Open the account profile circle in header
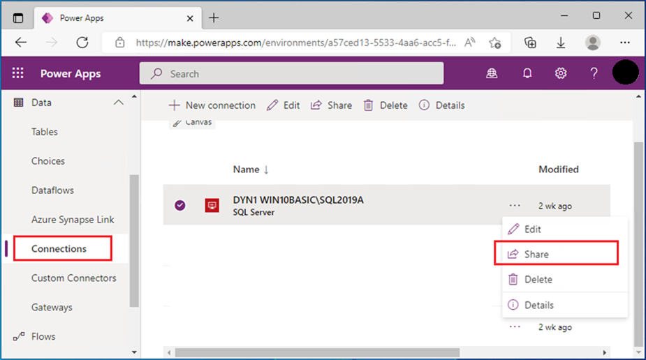This screenshot has height=360, width=646. [x=625, y=72]
